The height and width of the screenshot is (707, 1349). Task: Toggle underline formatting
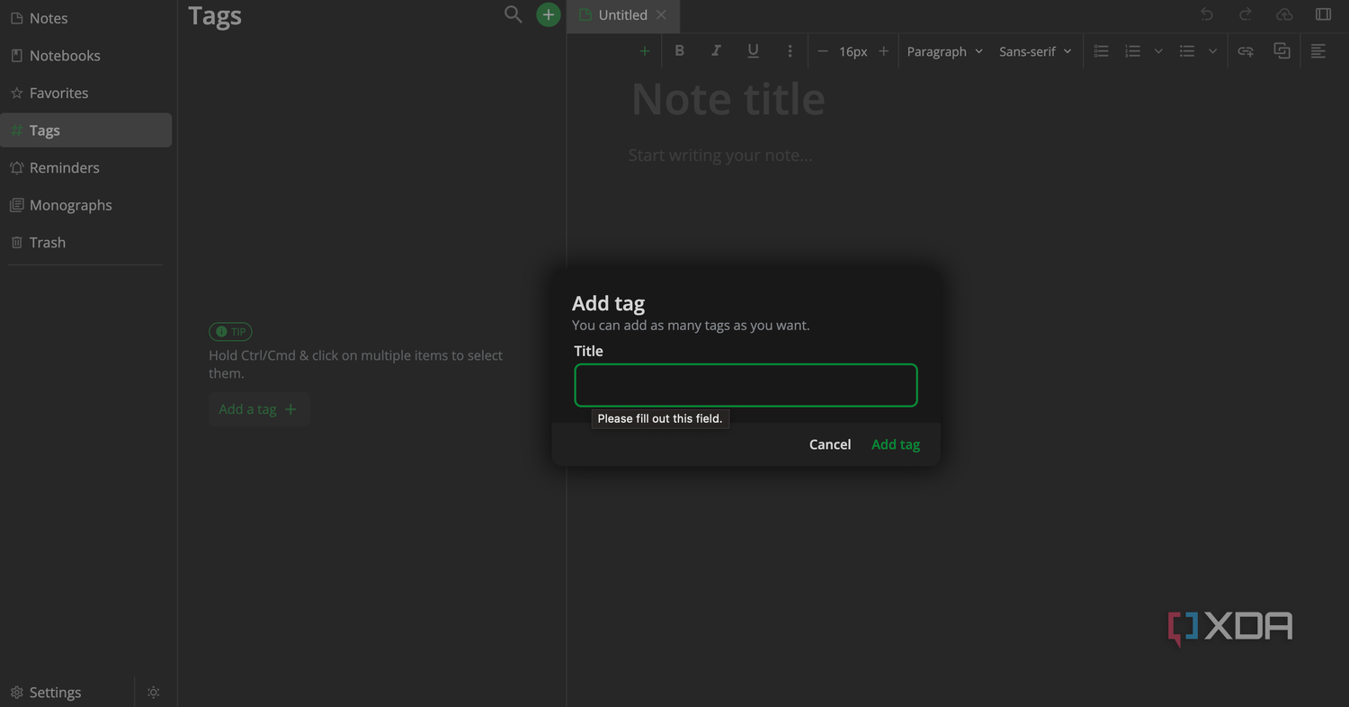[753, 51]
